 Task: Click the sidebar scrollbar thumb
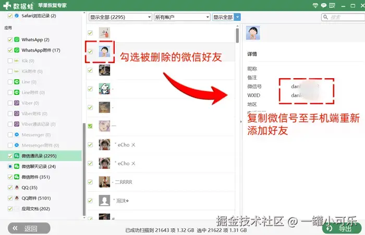(x=84, y=169)
